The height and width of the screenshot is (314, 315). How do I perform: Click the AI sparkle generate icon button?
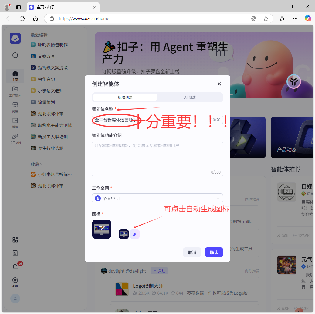pos(135,234)
